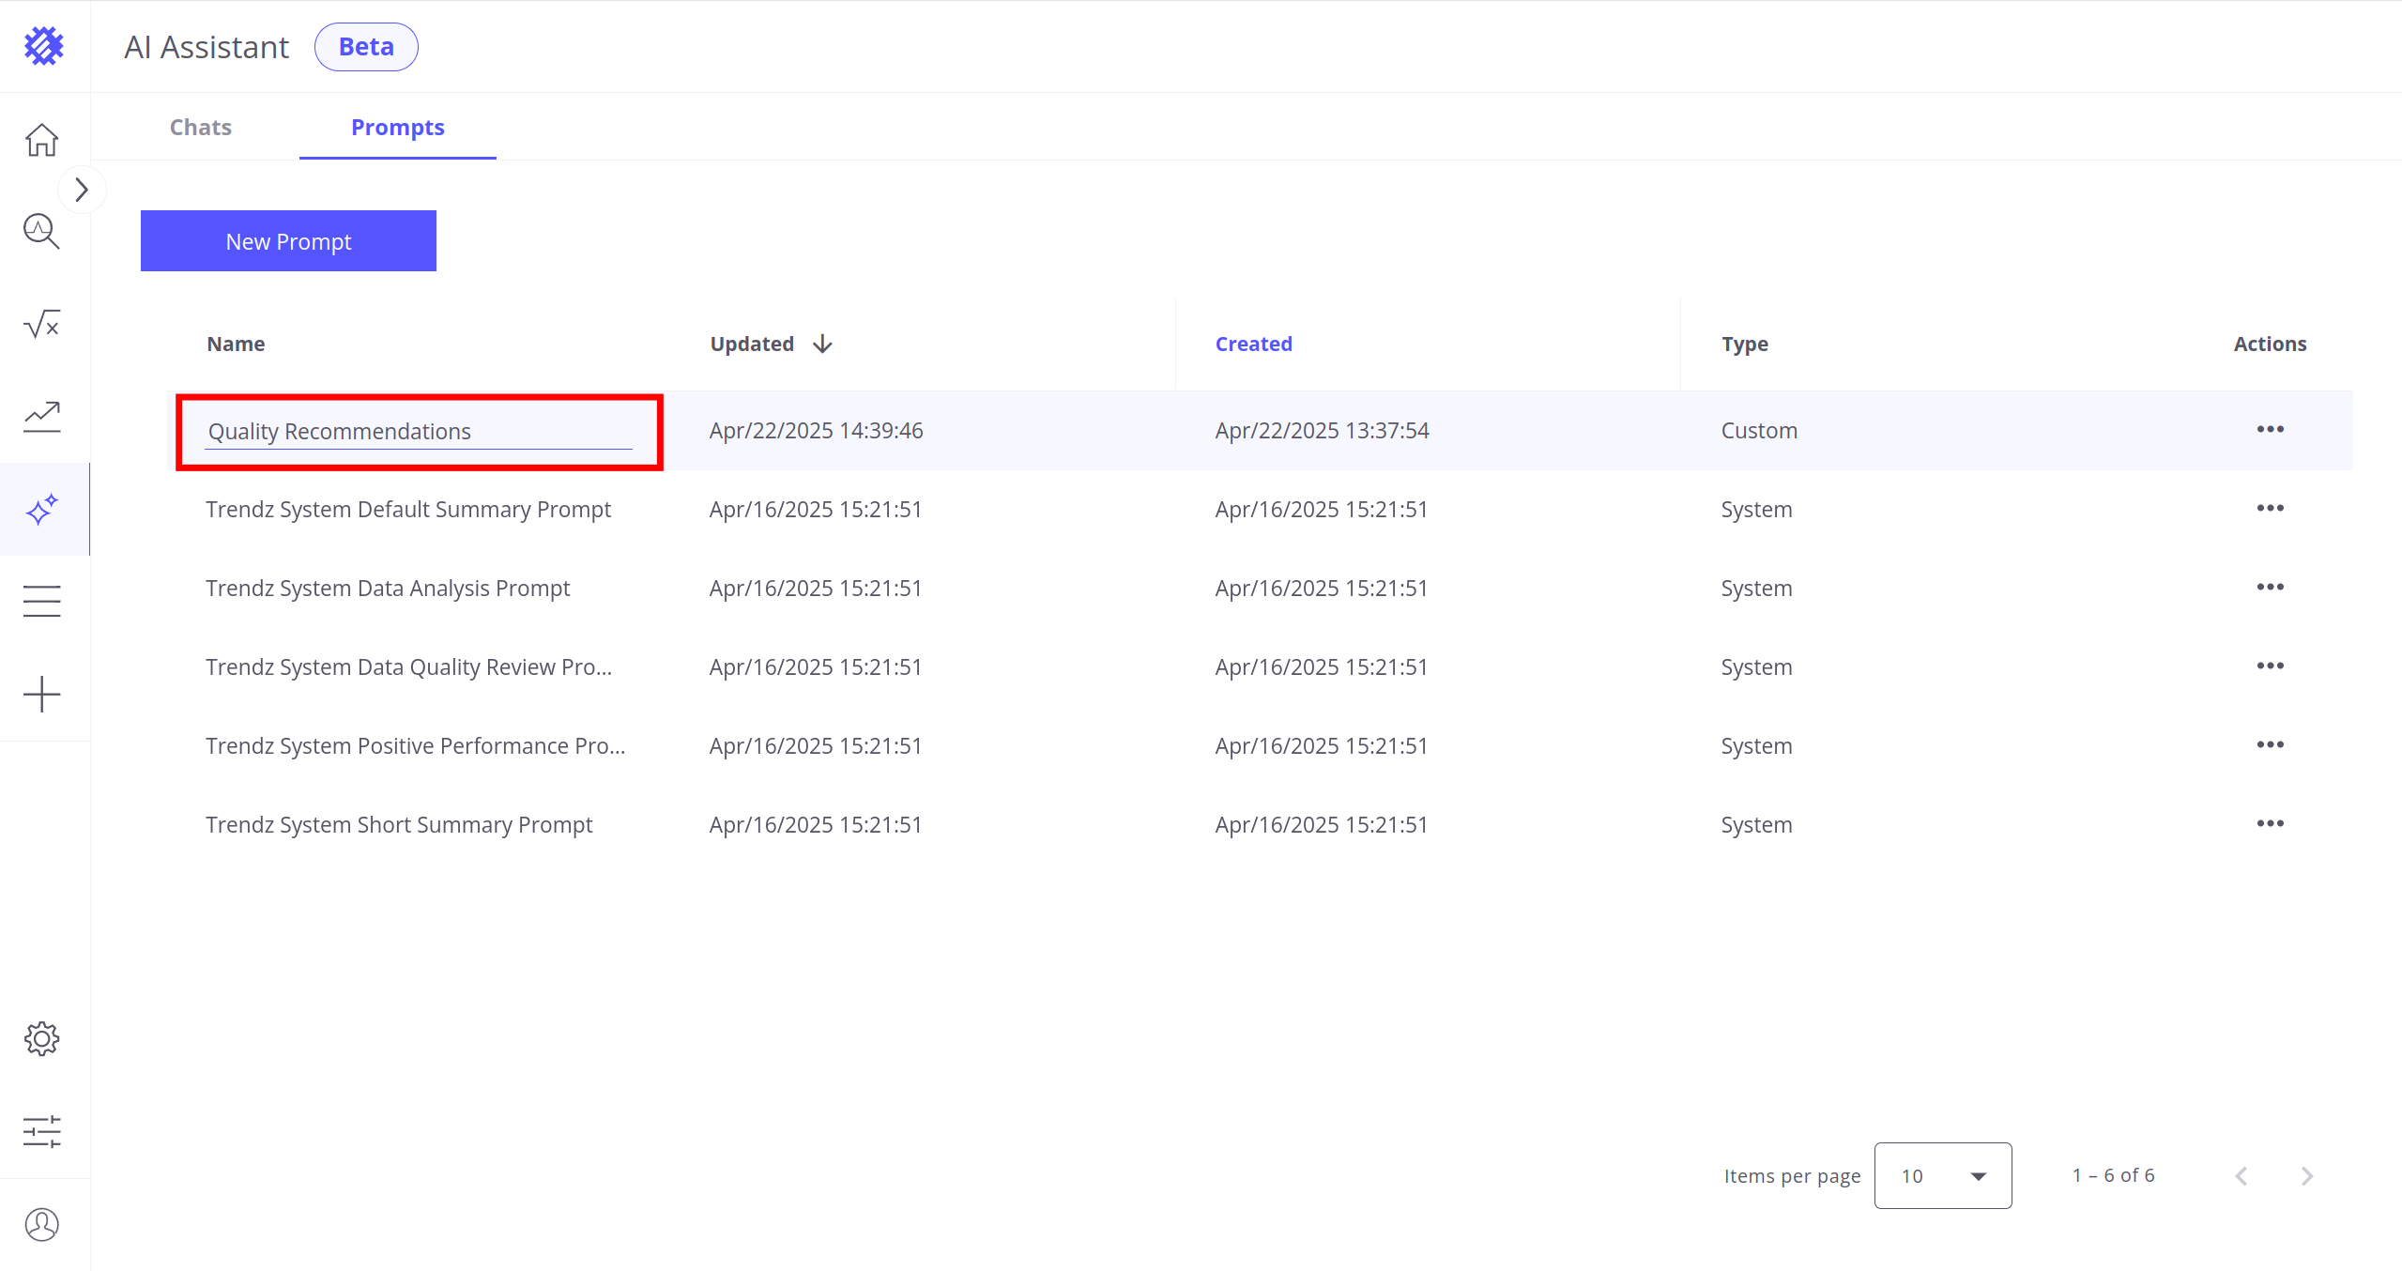Image resolution: width=2402 pixels, height=1271 pixels.
Task: Open the user profile icon
Action: pos(41,1224)
